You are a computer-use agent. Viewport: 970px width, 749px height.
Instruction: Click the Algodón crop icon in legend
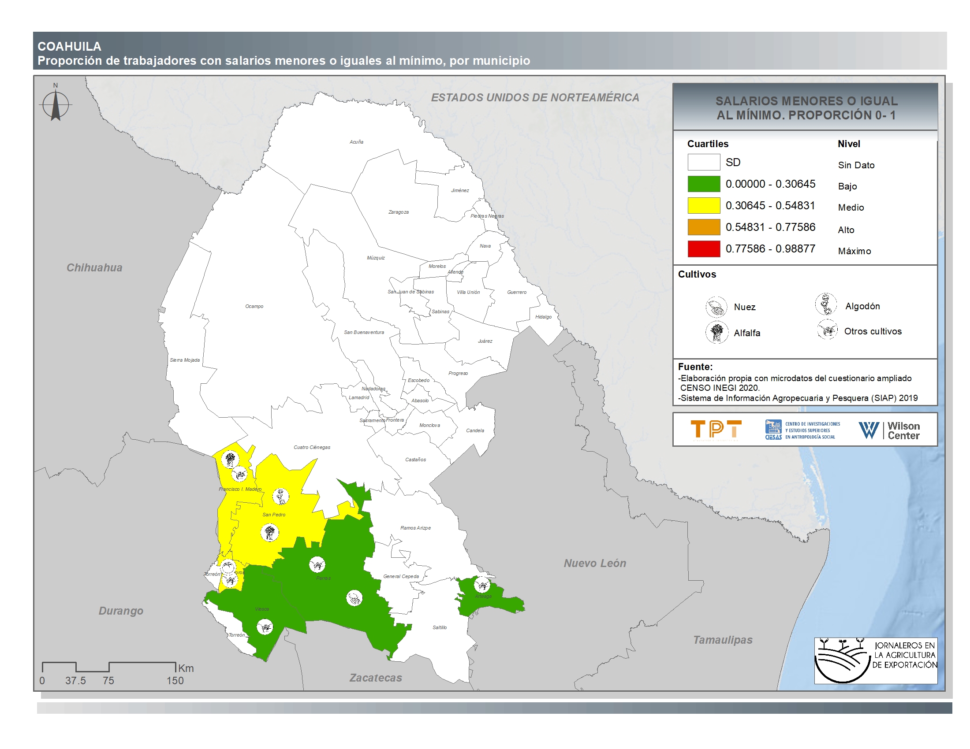point(826,305)
